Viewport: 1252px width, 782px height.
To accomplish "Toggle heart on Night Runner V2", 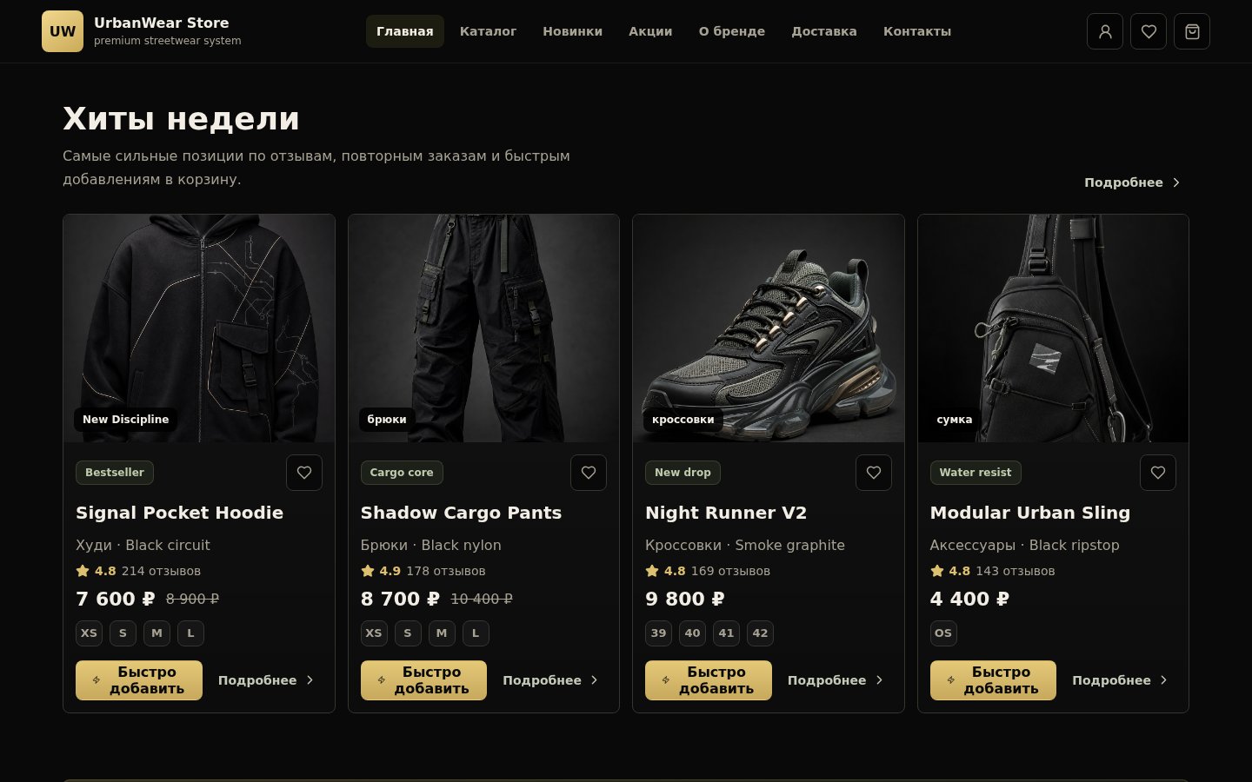I will [874, 473].
